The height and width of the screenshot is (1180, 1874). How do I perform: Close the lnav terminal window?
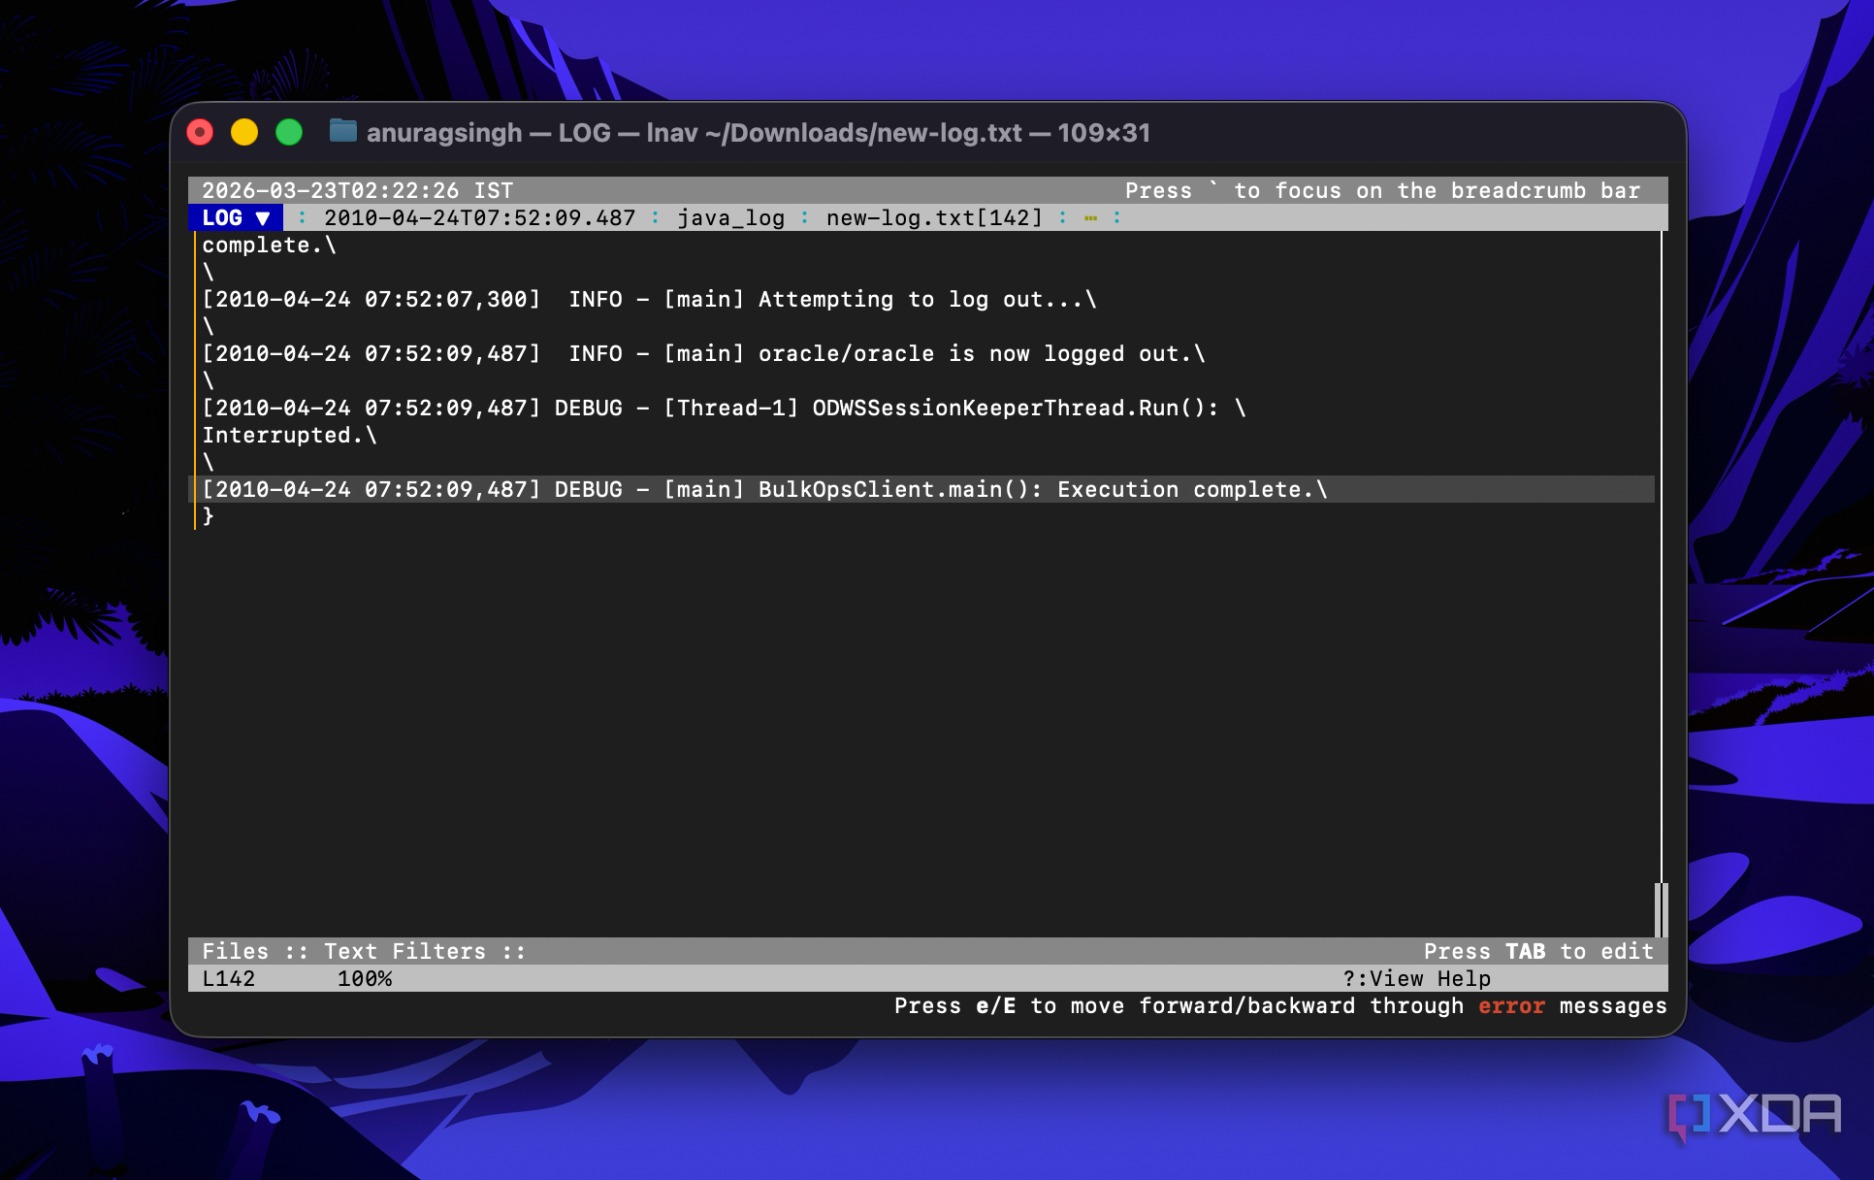tap(200, 132)
